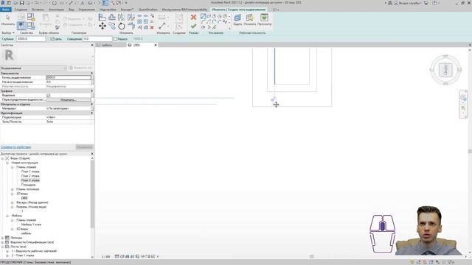Toggle the Видимые checkbox in Properties

(x=48, y=95)
